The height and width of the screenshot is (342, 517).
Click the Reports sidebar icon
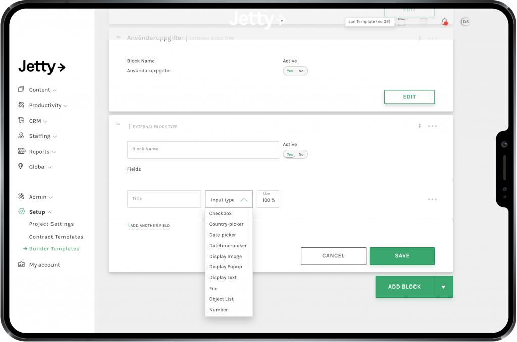22,151
